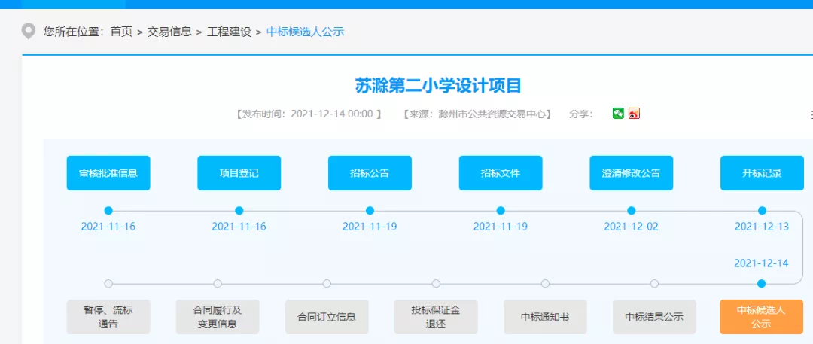Screen dimensions: 813x344
Task: Click the location pin icon
Action: [x=29, y=32]
